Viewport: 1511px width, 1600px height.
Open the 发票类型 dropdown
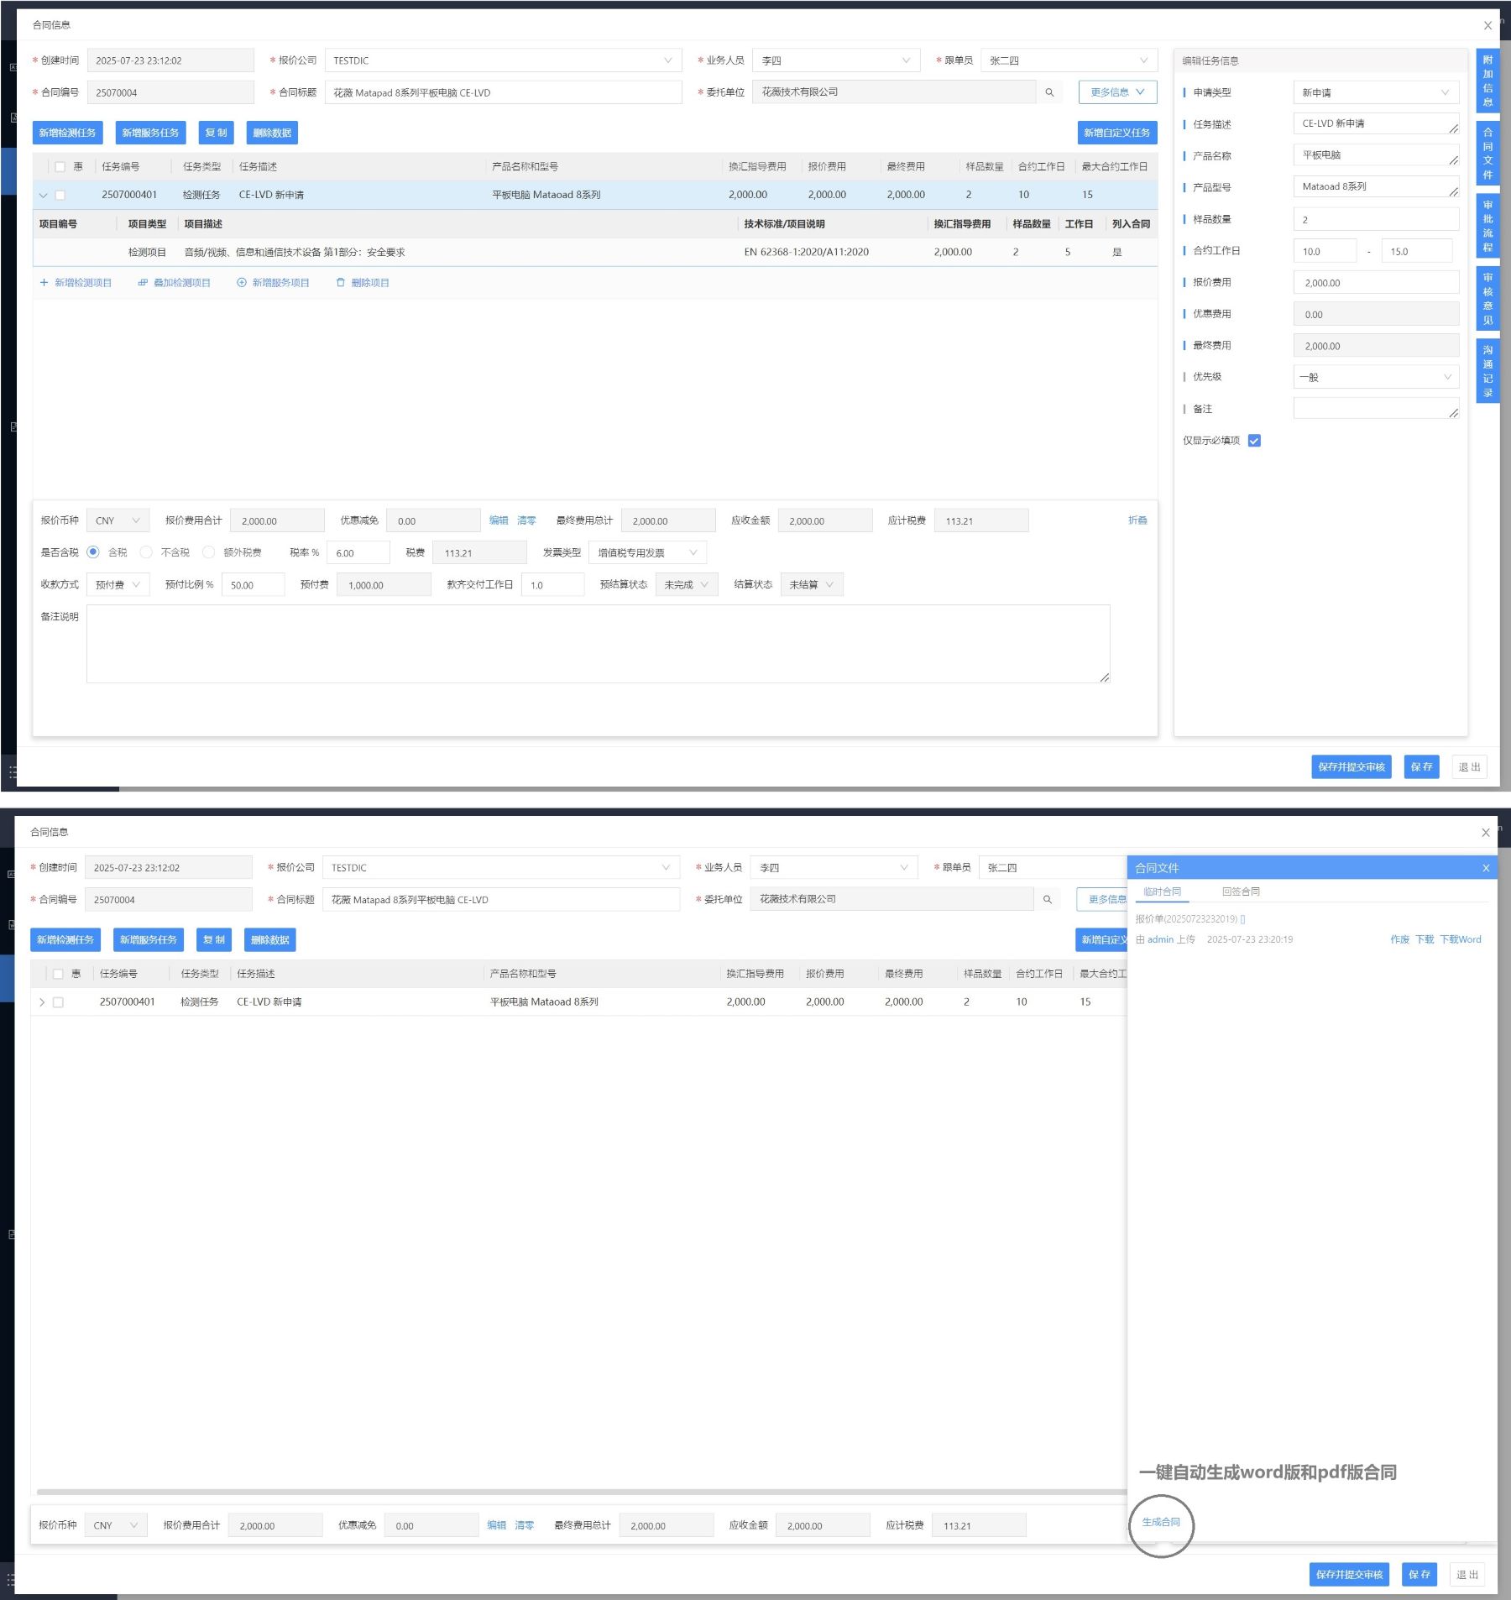646,552
